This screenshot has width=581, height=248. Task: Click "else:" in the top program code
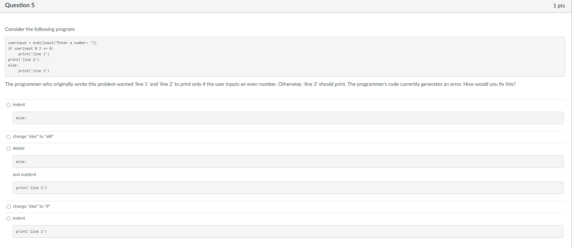pyautogui.click(x=13, y=65)
